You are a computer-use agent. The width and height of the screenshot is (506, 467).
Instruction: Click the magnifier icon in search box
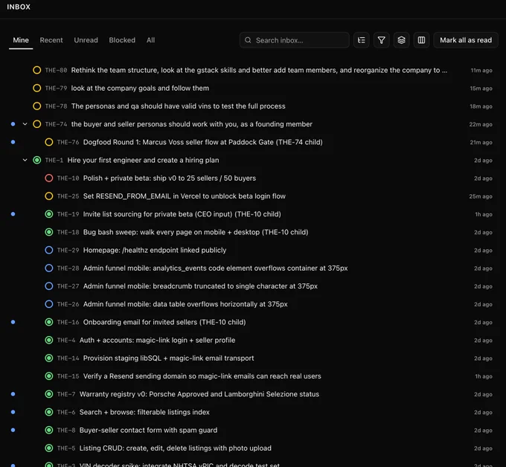248,40
